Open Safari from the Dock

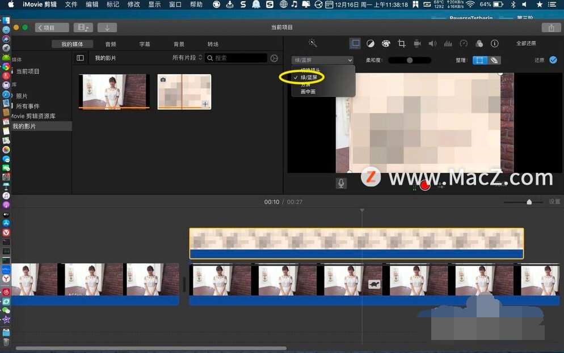point(6,94)
